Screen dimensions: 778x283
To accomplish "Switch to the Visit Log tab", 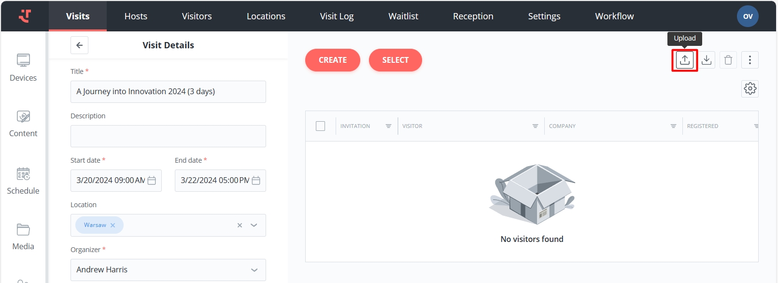I will click(x=337, y=16).
